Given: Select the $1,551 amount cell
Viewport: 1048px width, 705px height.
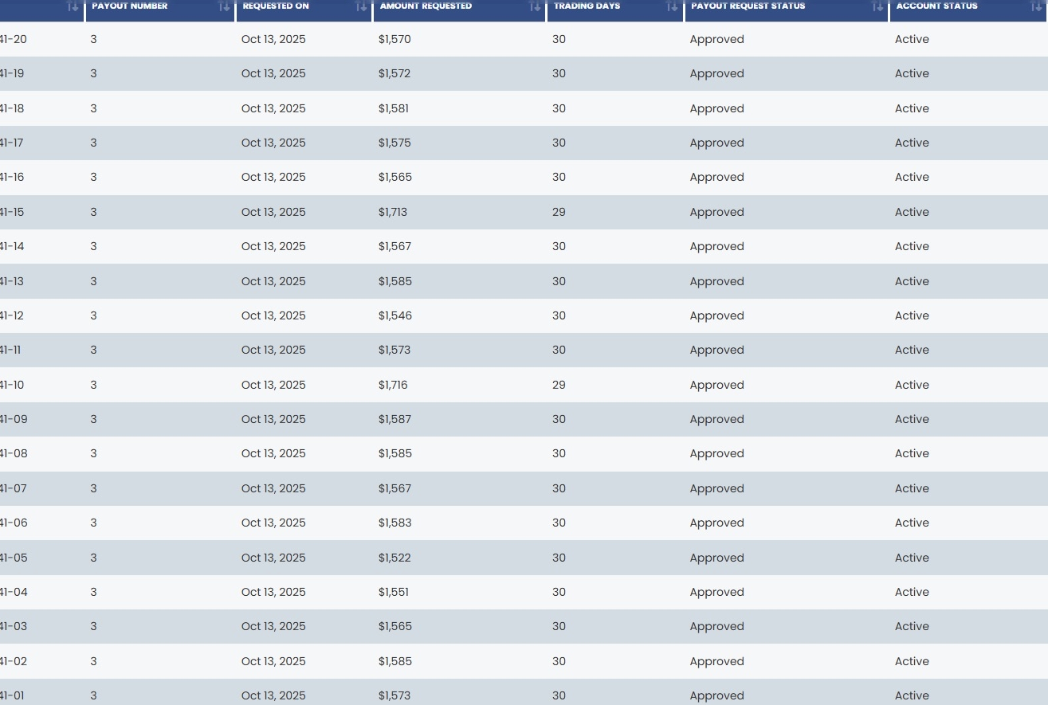Looking at the screenshot, I should pos(394,592).
